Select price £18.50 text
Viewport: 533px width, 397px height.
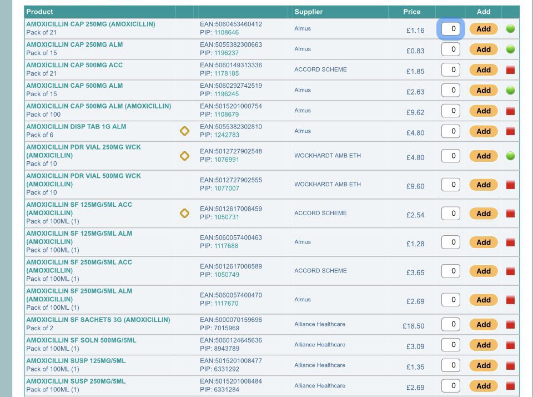(x=413, y=326)
